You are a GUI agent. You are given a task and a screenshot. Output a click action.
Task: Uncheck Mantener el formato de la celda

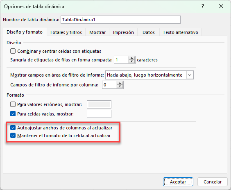(x=13, y=136)
